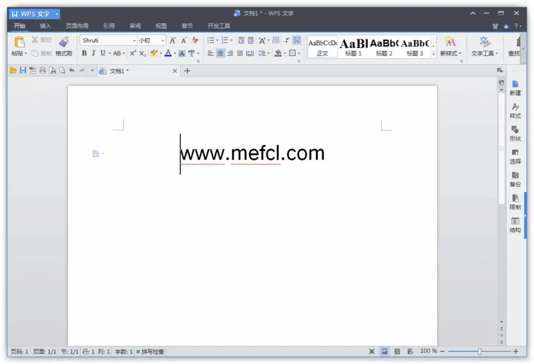Open the 引用 (References) tab
Viewport: 534px width, 364px height.
click(109, 26)
